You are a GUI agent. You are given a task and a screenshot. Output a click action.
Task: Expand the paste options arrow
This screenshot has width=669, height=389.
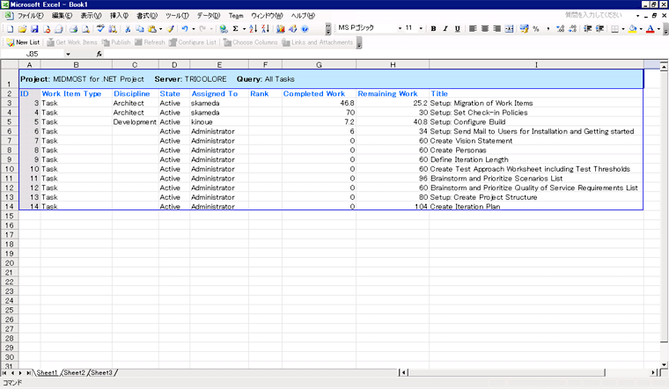160,28
